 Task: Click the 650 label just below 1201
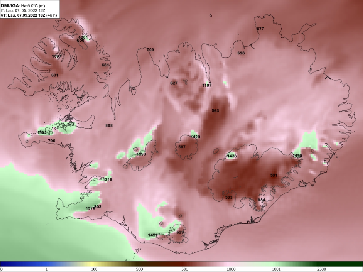81,40
